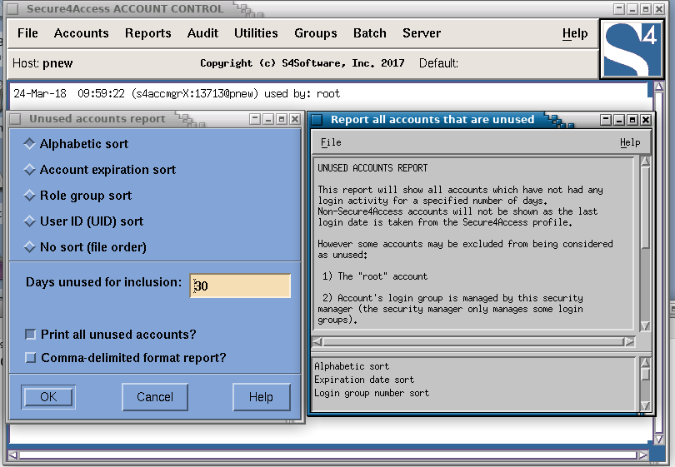This screenshot has height=467, width=675.
Task: Click main window horizontal scroll right arrow
Action: pyautogui.click(x=642, y=455)
